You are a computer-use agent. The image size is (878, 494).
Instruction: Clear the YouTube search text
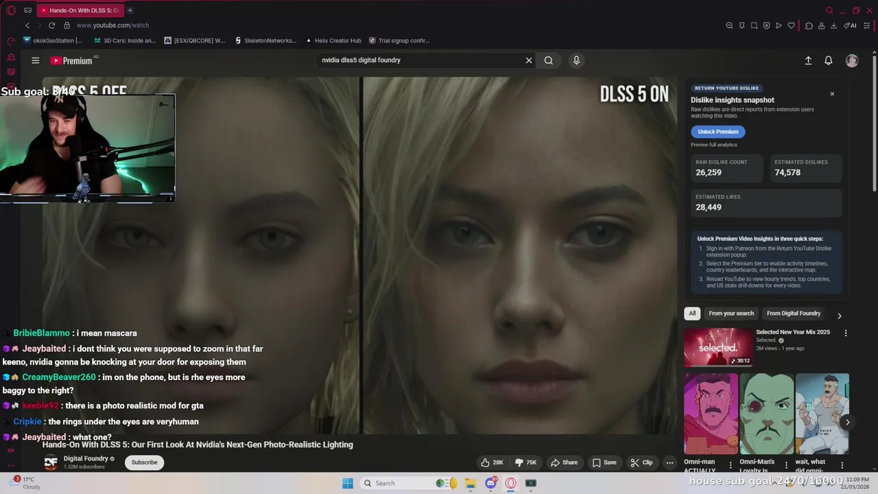tap(529, 60)
